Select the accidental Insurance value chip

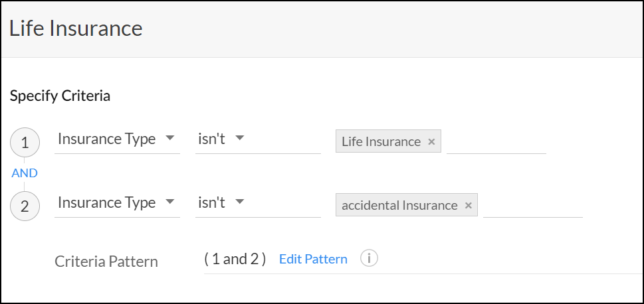[399, 206]
